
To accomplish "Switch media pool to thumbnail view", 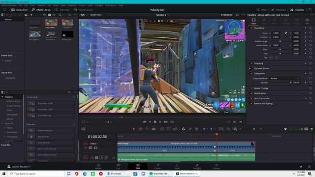I will click(x=49, y=15).
